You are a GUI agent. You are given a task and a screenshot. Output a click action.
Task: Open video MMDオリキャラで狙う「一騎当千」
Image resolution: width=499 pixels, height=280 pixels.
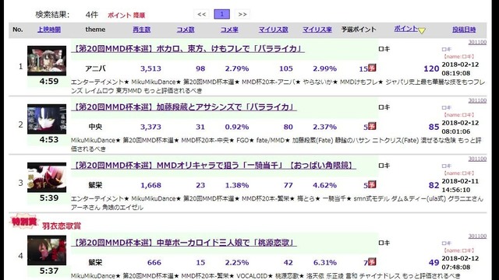[x=214, y=166]
